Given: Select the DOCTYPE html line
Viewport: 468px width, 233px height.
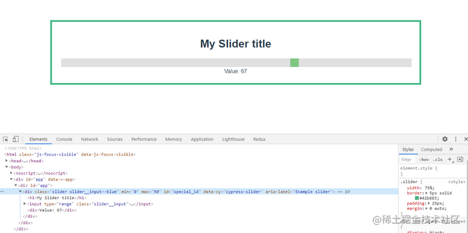Looking at the screenshot, I should pyautogui.click(x=23, y=148).
